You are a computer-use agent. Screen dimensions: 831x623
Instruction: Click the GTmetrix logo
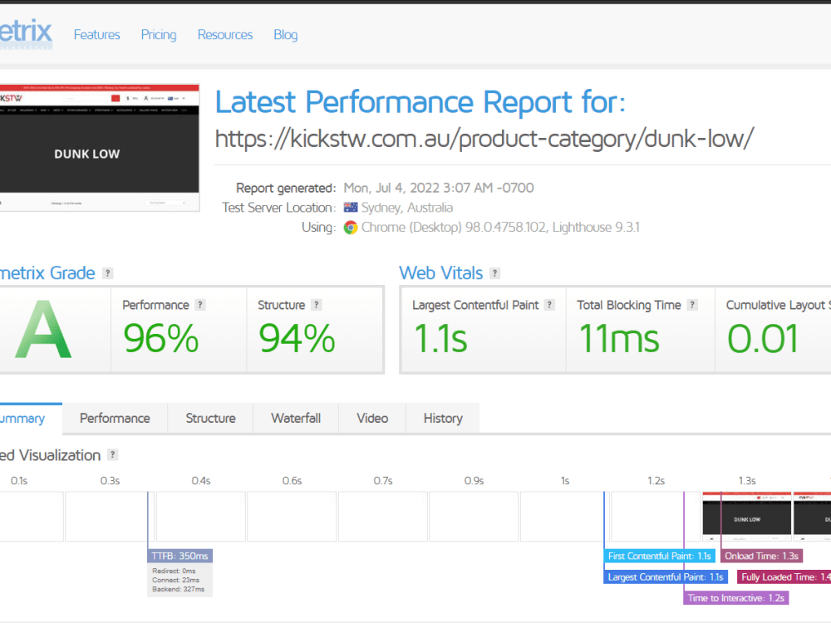tap(26, 33)
